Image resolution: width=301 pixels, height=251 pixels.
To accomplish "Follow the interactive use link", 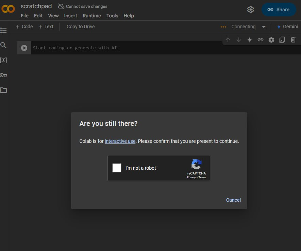I will click(120, 141).
